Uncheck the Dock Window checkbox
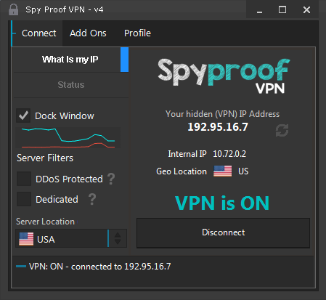 [23, 115]
